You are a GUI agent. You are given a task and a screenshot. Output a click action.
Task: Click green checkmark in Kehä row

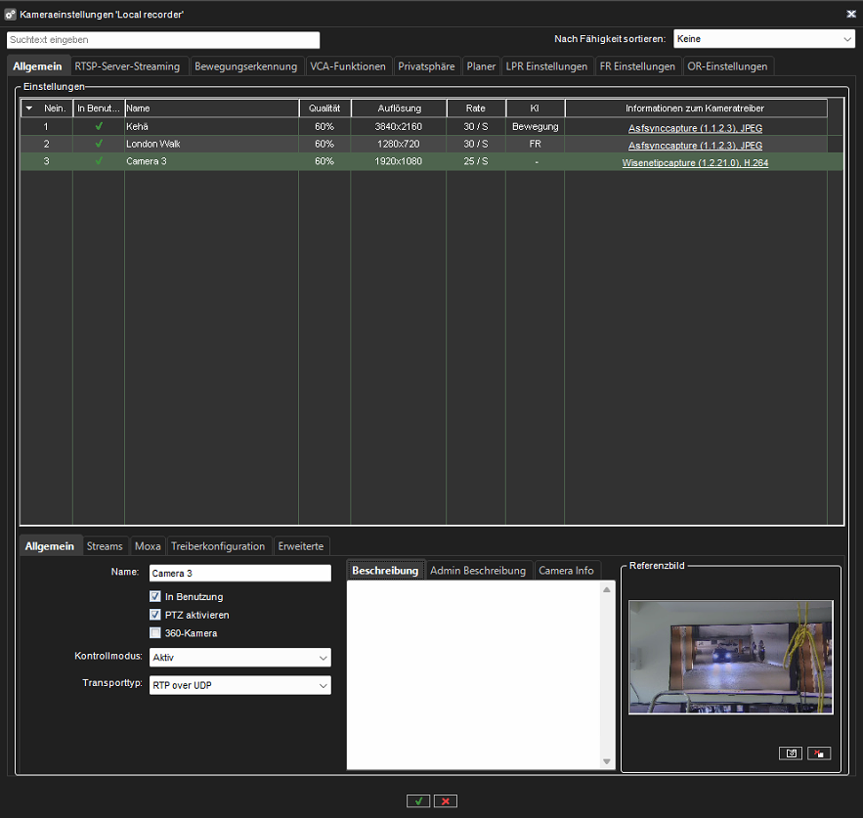99,126
